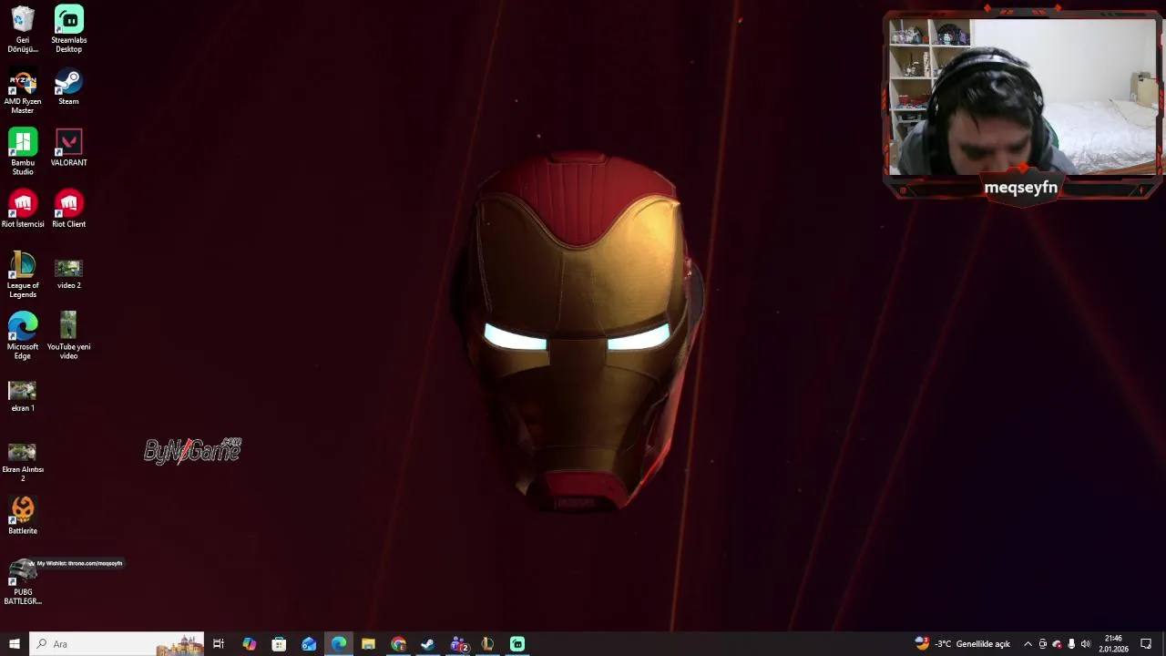Select the video 2 file thumbnail

pos(68,273)
